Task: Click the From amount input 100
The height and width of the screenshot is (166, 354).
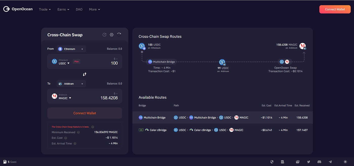Action: click(x=114, y=63)
